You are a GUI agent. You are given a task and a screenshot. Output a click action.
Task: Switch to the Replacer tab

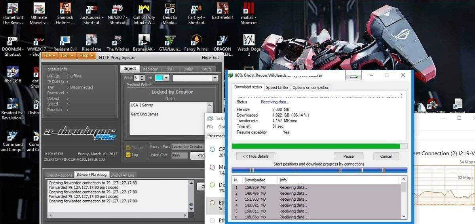150,69
